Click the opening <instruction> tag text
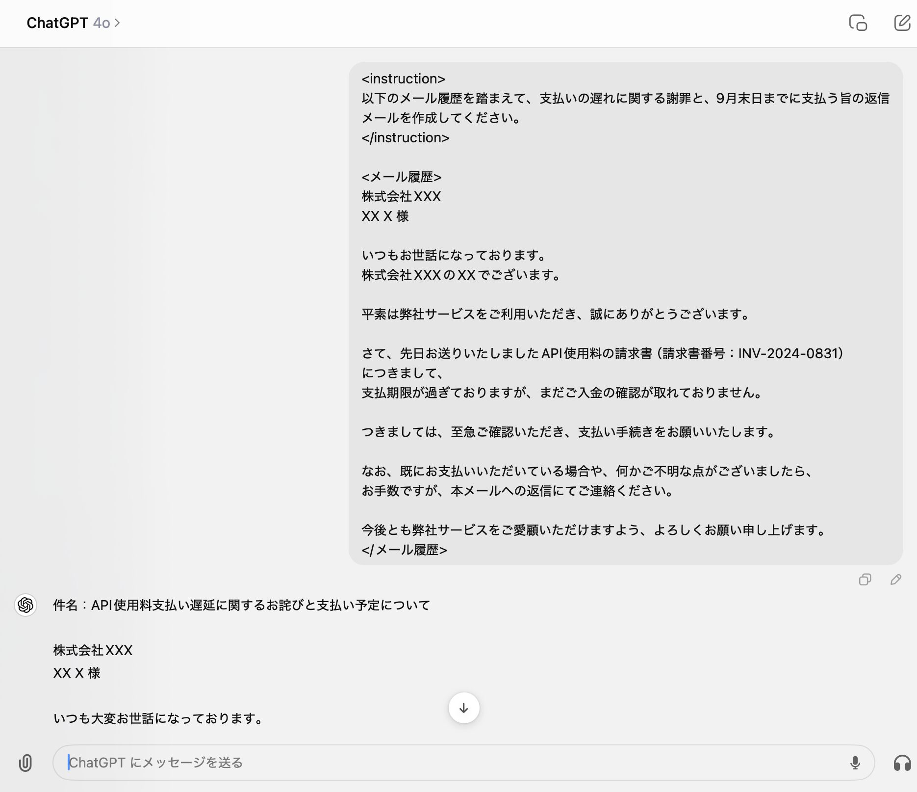The width and height of the screenshot is (917, 792). (x=403, y=79)
